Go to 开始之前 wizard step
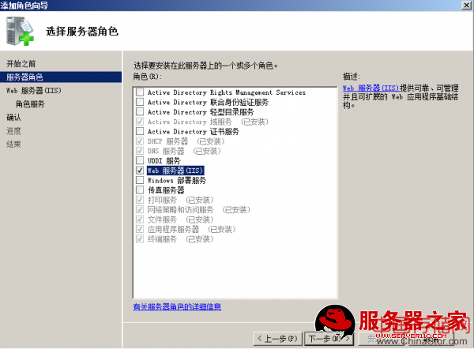The height and width of the screenshot is (349, 474). [x=21, y=63]
